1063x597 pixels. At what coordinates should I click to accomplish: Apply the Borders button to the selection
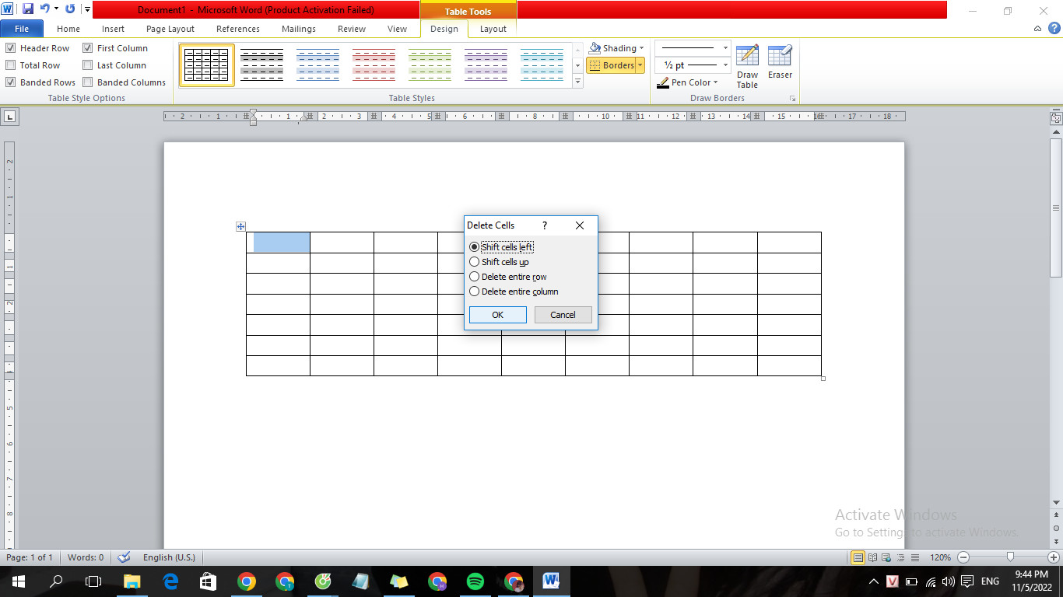[x=612, y=65]
